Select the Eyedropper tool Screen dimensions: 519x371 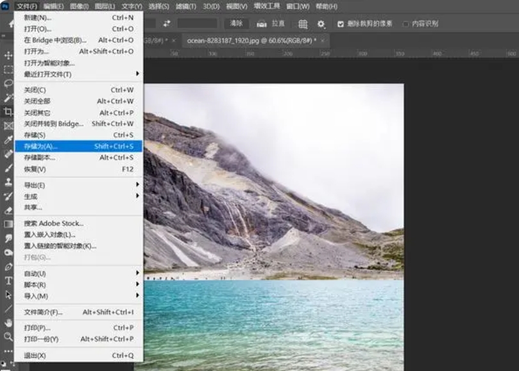[x=8, y=140]
